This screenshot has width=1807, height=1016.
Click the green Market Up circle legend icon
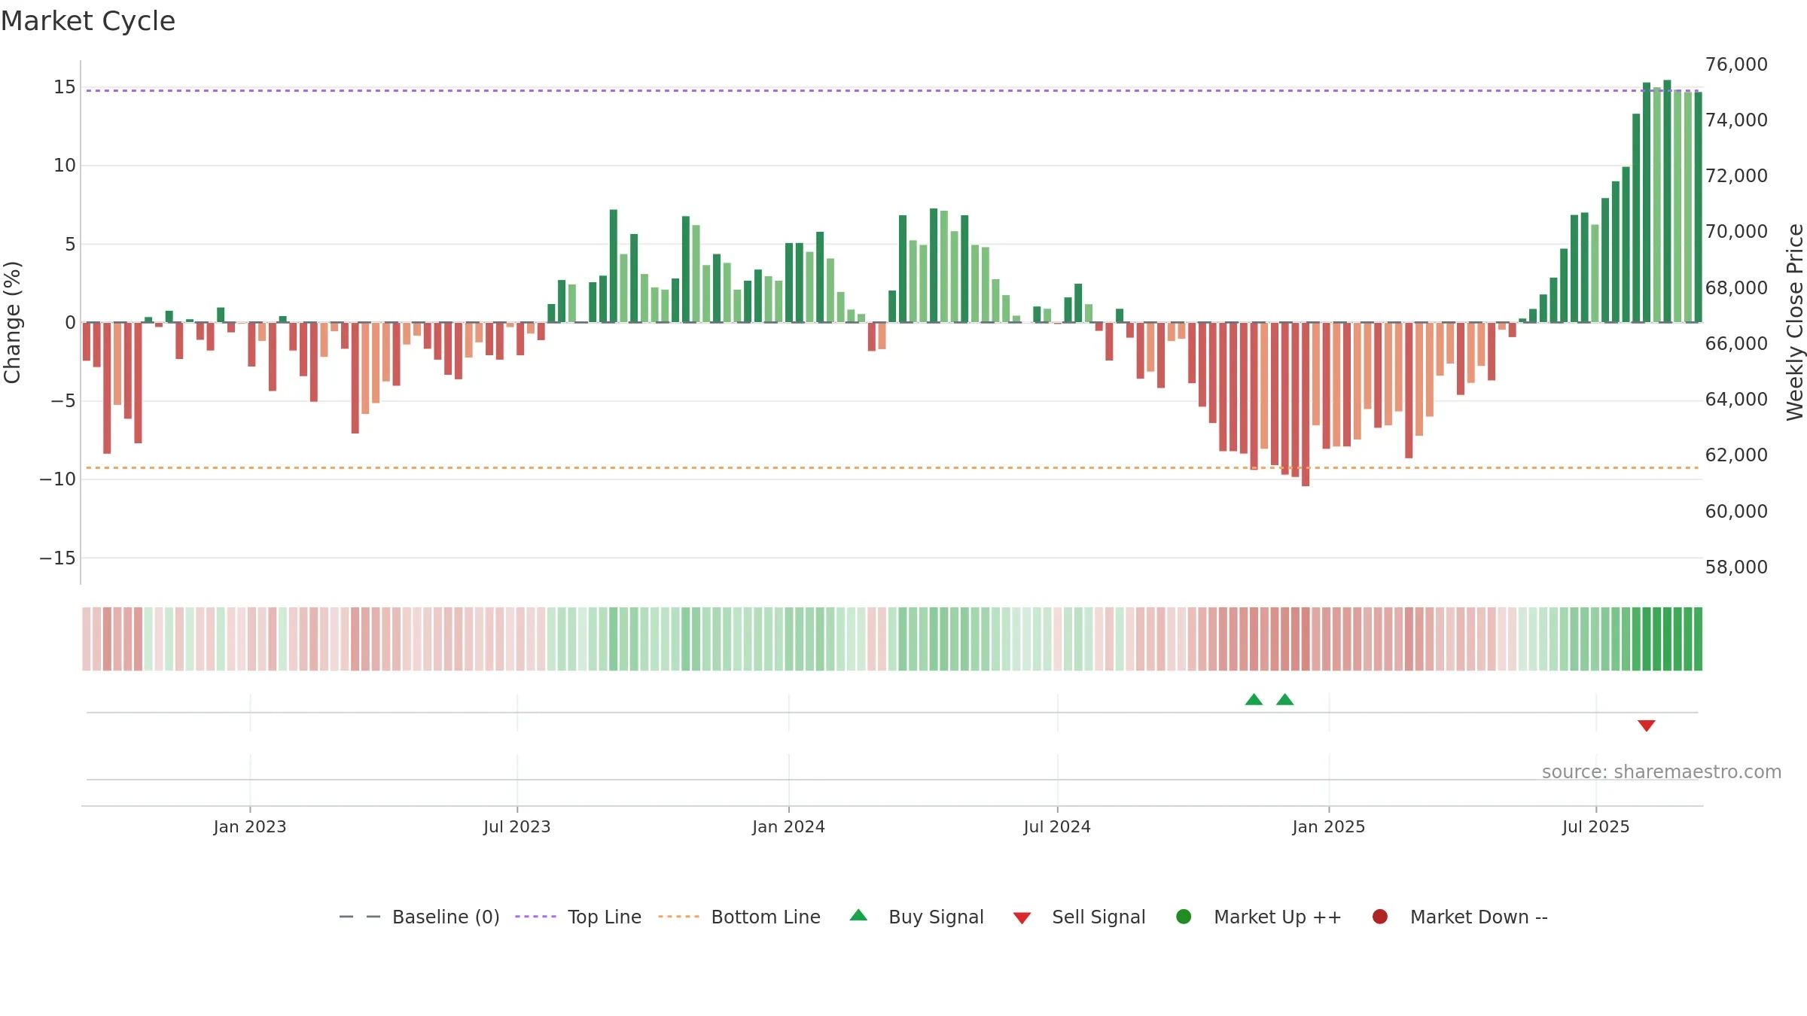pyautogui.click(x=1184, y=917)
